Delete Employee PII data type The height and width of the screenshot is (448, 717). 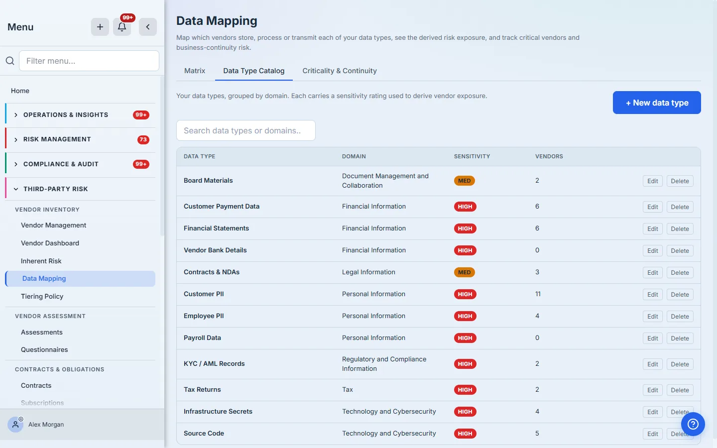pyautogui.click(x=680, y=317)
